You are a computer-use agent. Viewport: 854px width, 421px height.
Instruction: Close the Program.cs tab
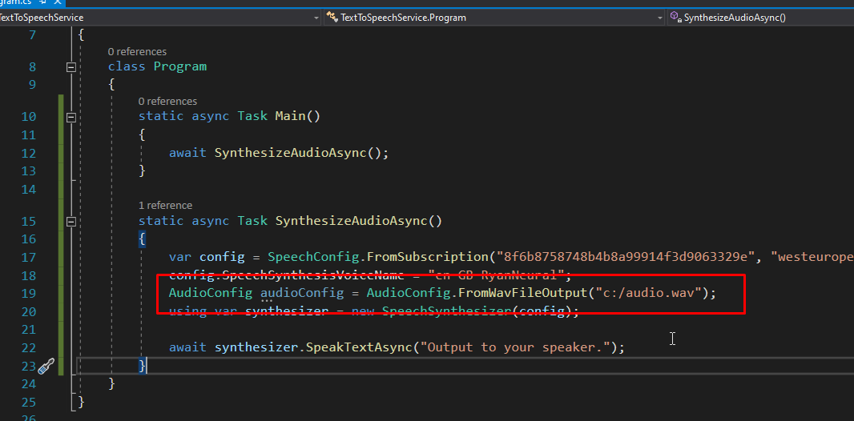click(x=59, y=3)
